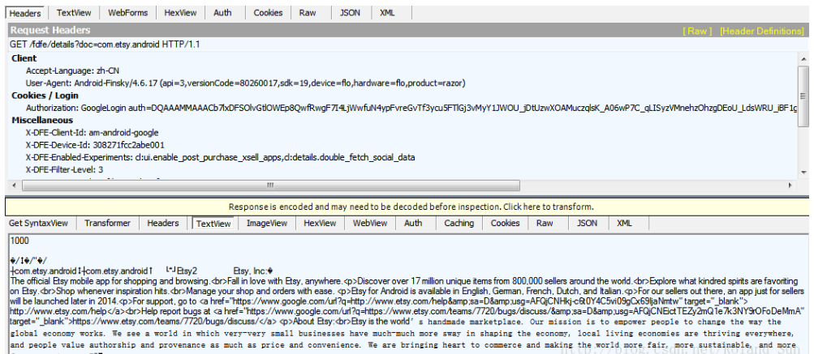Image resolution: width=814 pixels, height=354 pixels.
Task: Open the response ImageView tab
Action: tap(267, 224)
